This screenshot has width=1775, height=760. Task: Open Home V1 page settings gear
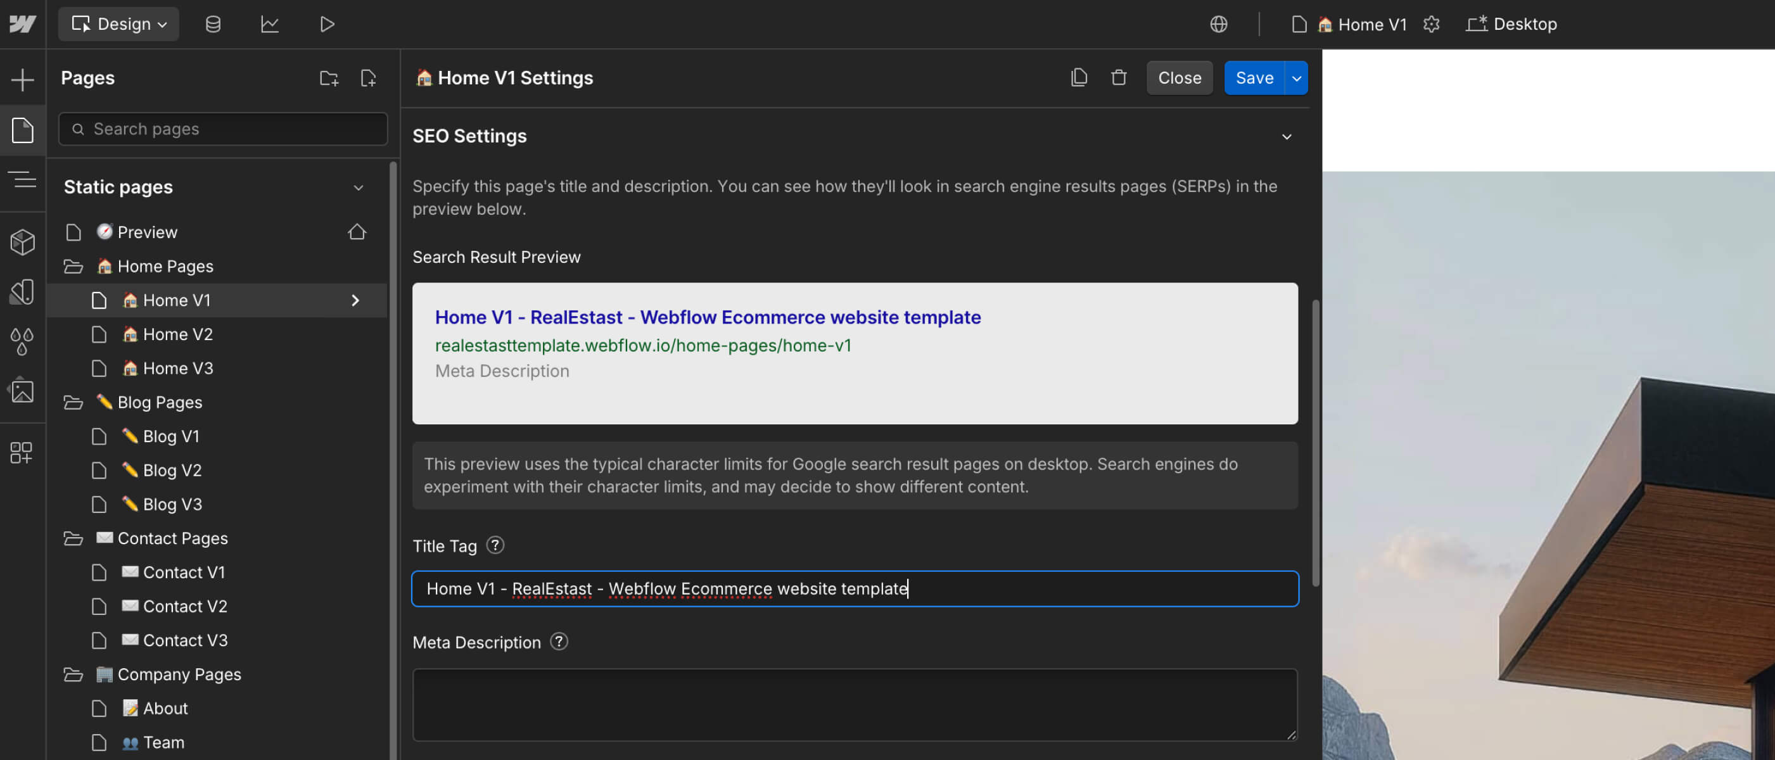click(x=1432, y=23)
